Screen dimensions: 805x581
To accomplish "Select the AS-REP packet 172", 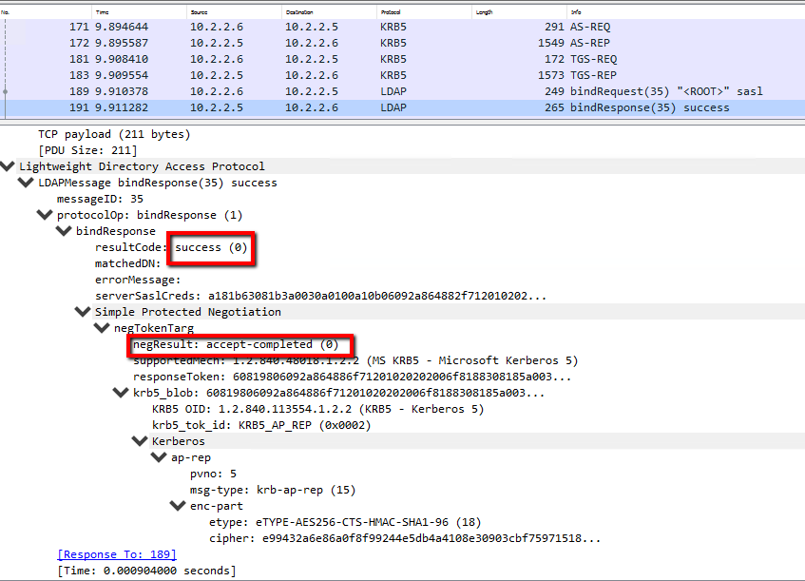I will tap(380, 43).
